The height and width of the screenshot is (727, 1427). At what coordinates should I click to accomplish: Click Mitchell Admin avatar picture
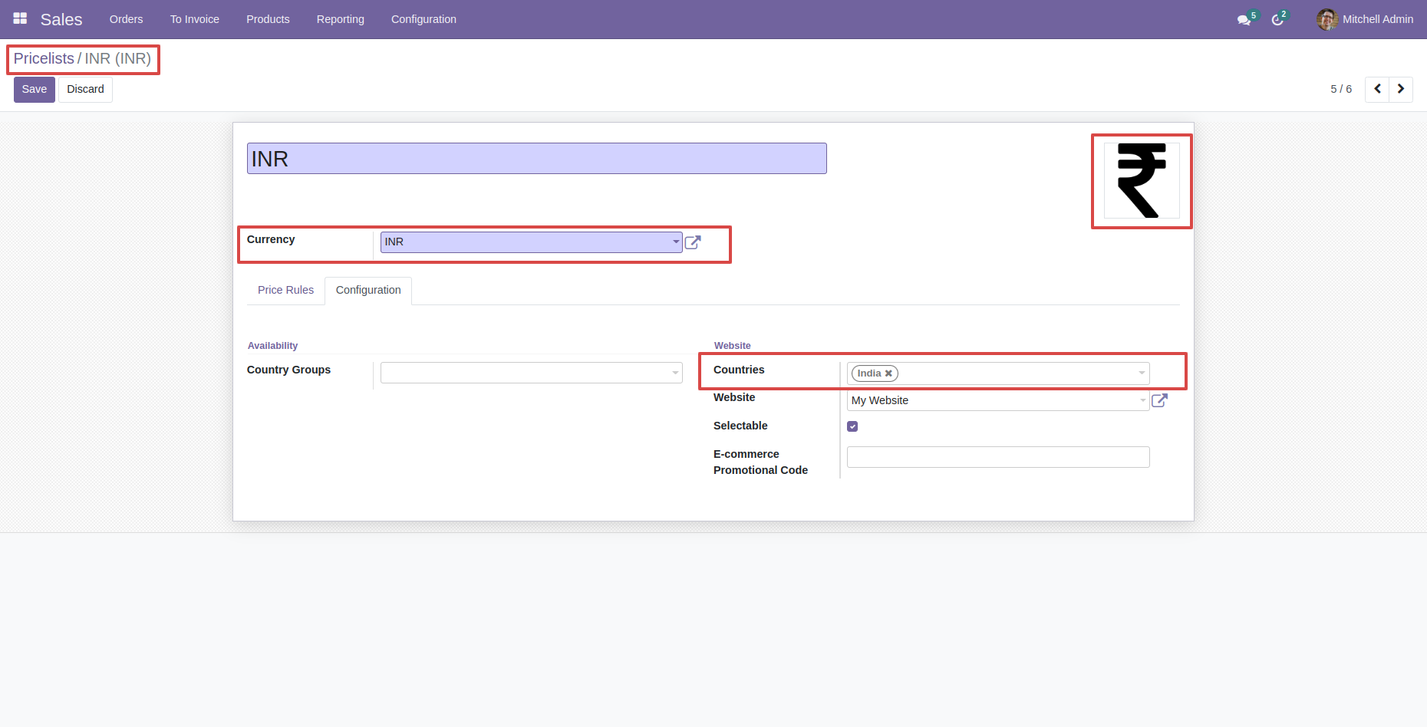pyautogui.click(x=1327, y=19)
